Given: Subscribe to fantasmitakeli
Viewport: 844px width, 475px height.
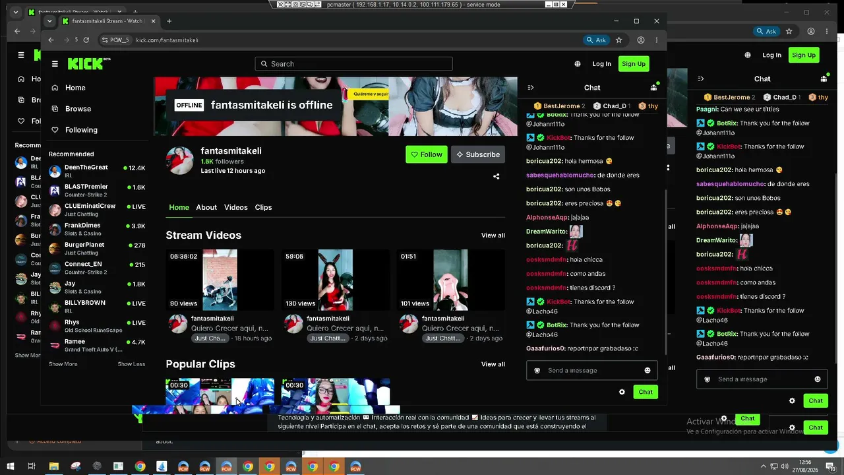Looking at the screenshot, I should [x=478, y=154].
